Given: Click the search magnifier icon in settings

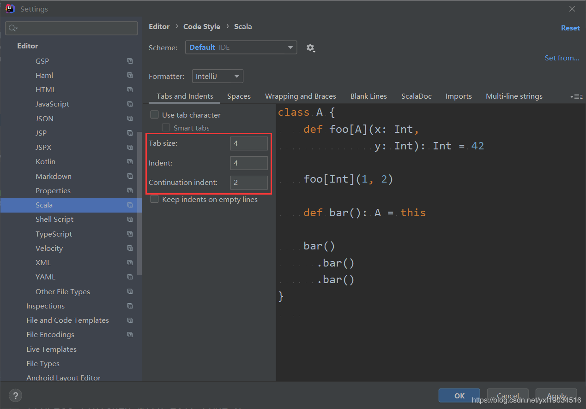Looking at the screenshot, I should 12,28.
